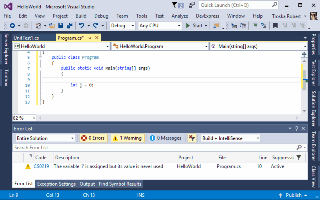The width and height of the screenshot is (320, 200).
Task: Open the DevExpress menu
Action: click(x=208, y=16)
